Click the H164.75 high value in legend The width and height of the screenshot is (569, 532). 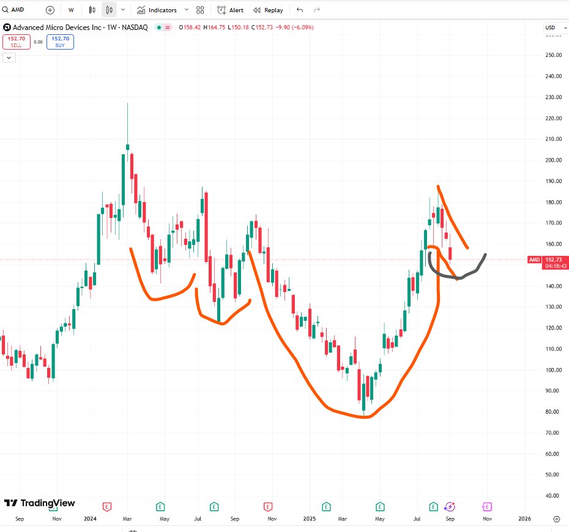[x=214, y=27]
